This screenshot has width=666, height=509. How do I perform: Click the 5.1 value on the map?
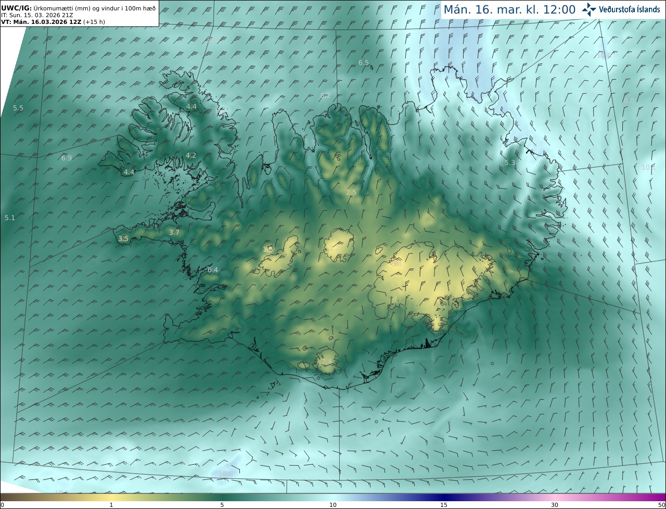click(x=10, y=218)
